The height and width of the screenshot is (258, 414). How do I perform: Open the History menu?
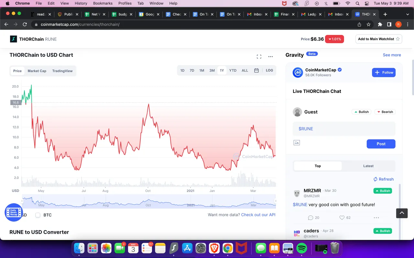81,3
